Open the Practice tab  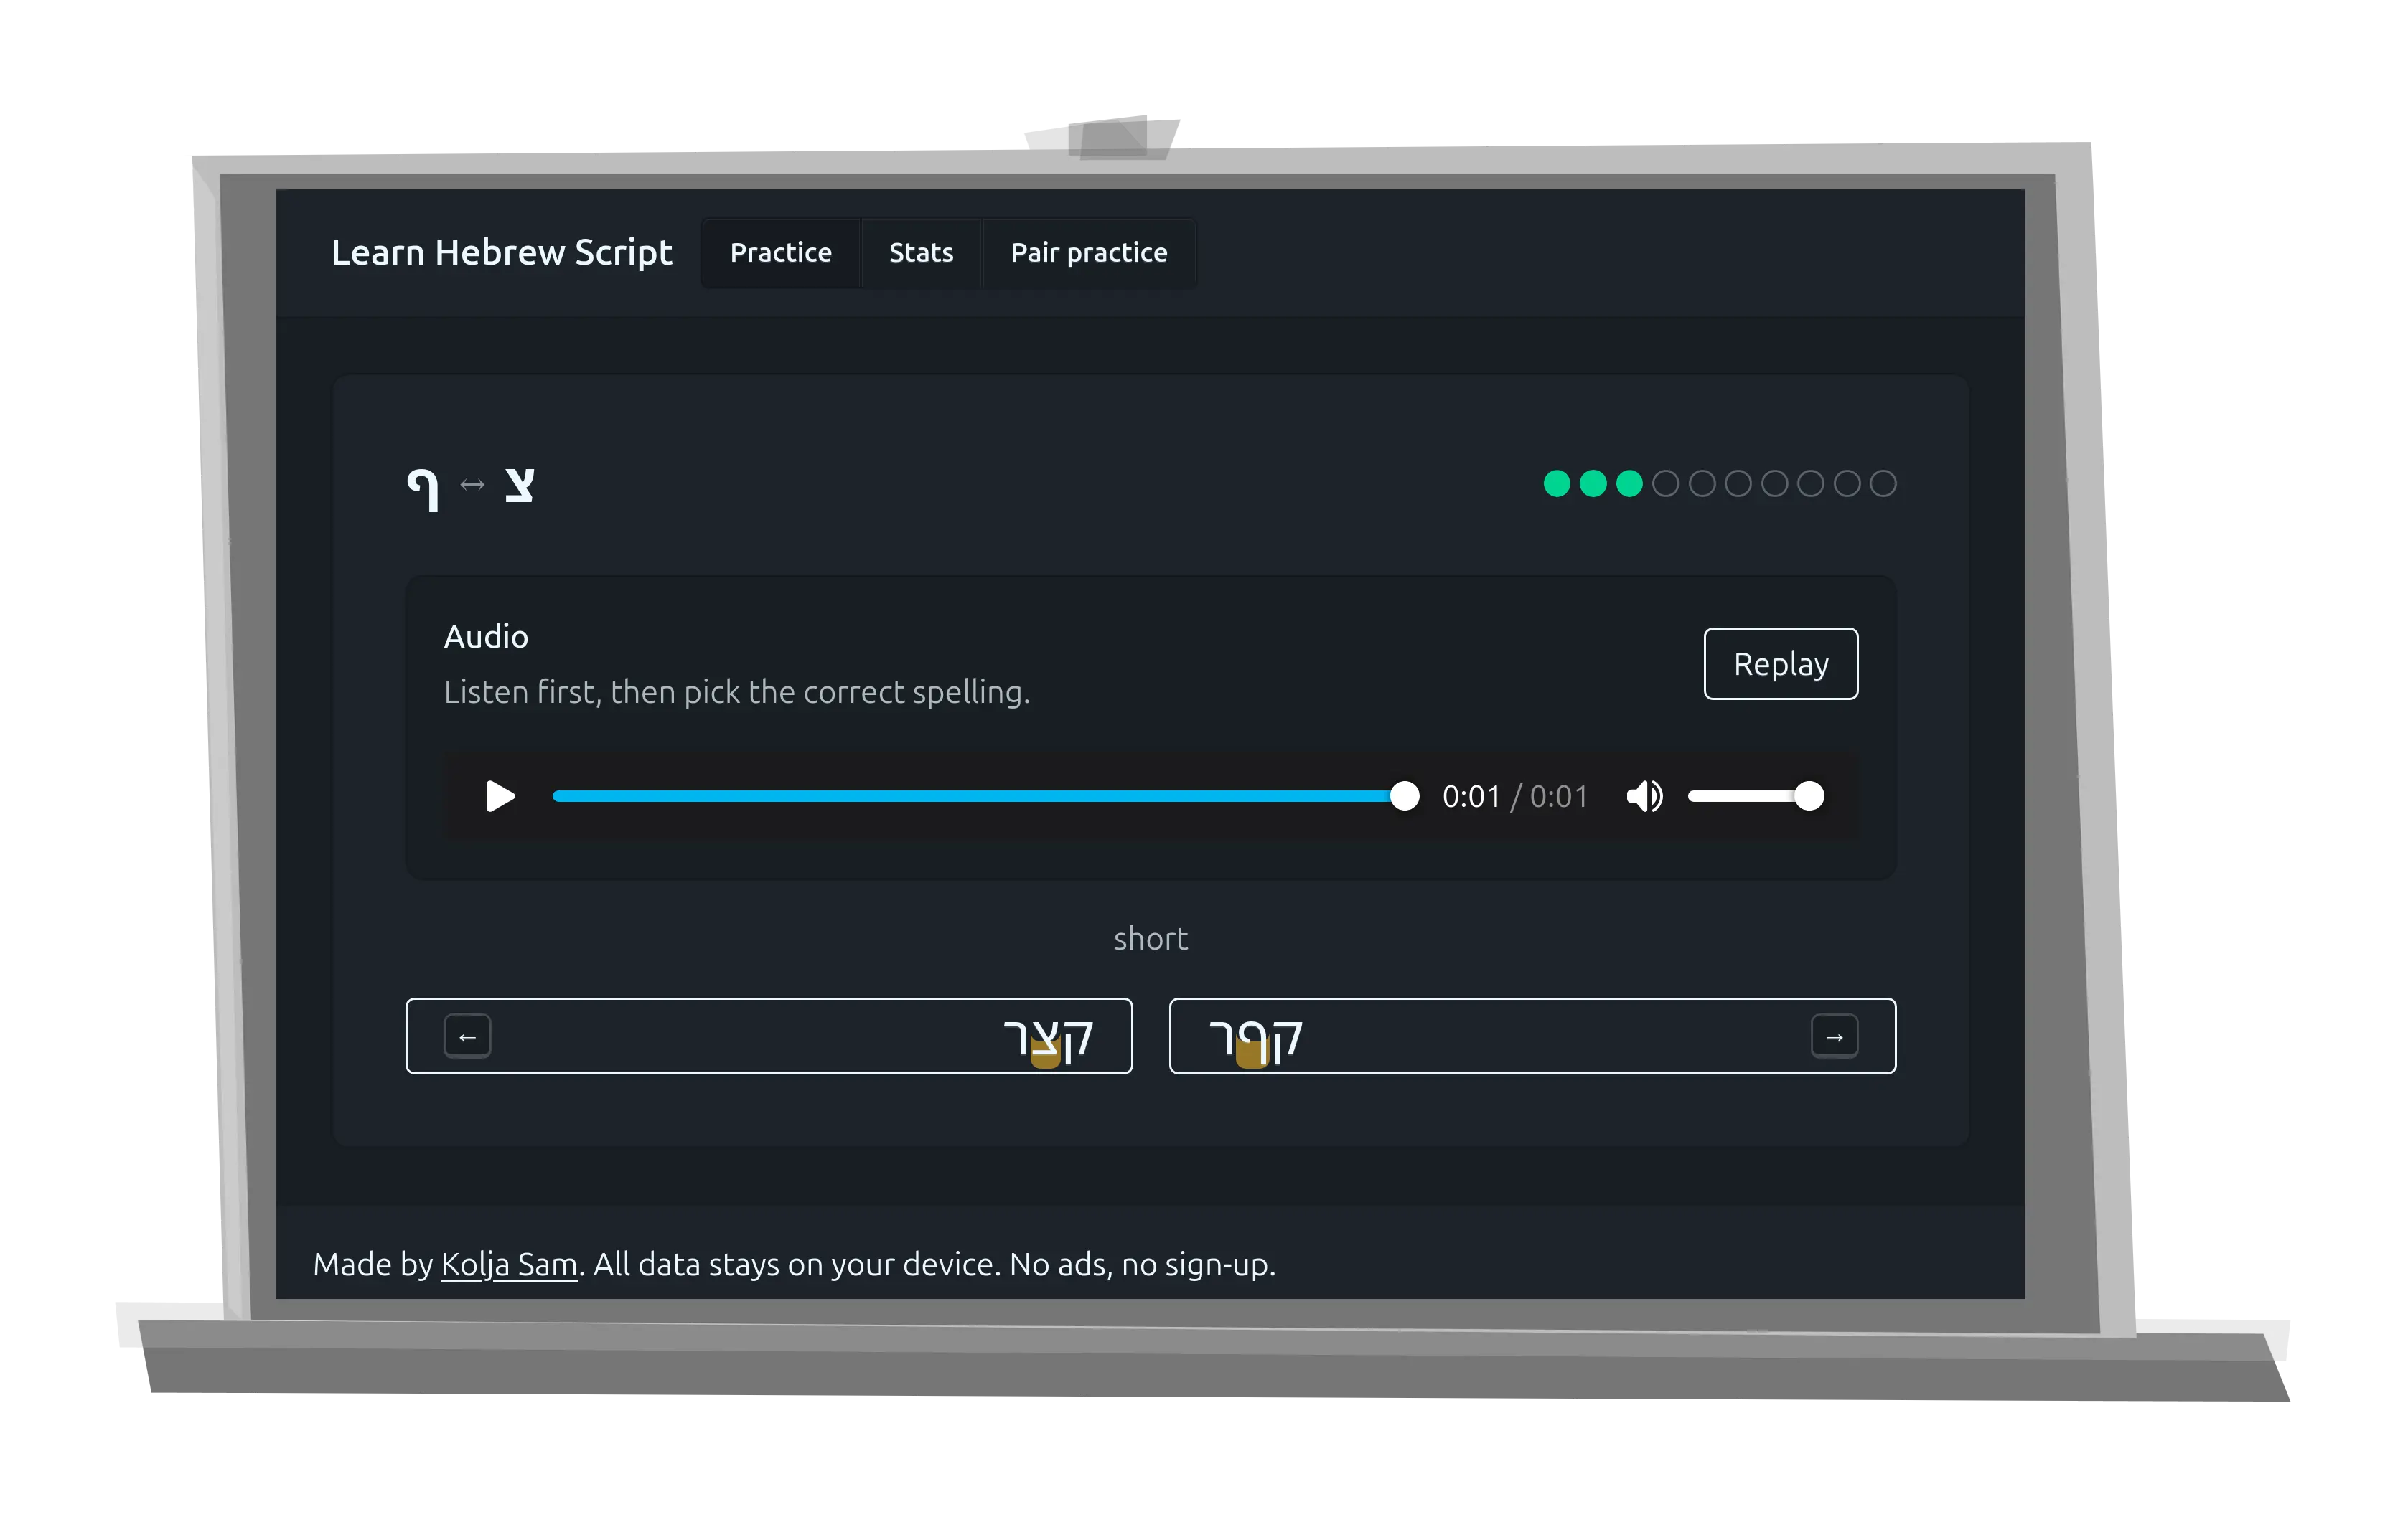[781, 252]
